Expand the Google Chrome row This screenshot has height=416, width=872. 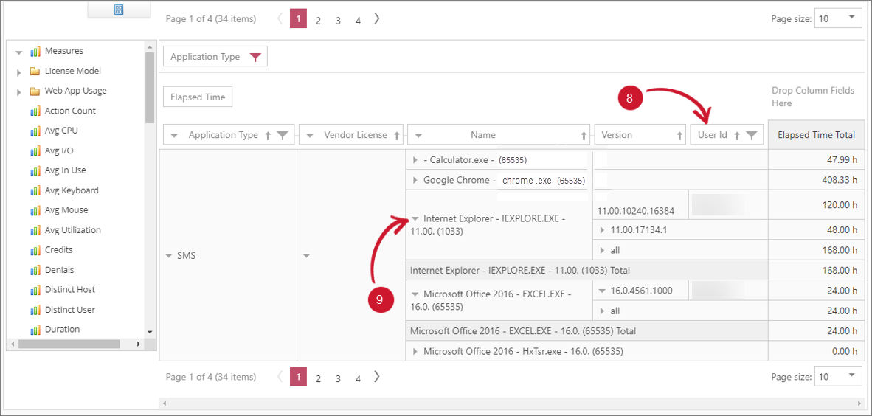pyautogui.click(x=415, y=181)
